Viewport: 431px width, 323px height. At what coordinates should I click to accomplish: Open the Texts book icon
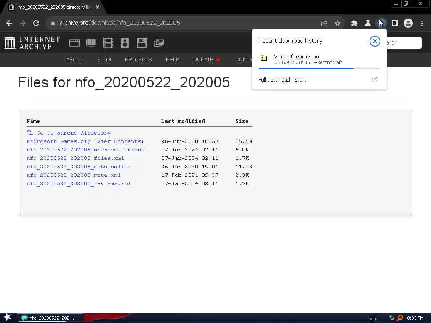tap(91, 43)
